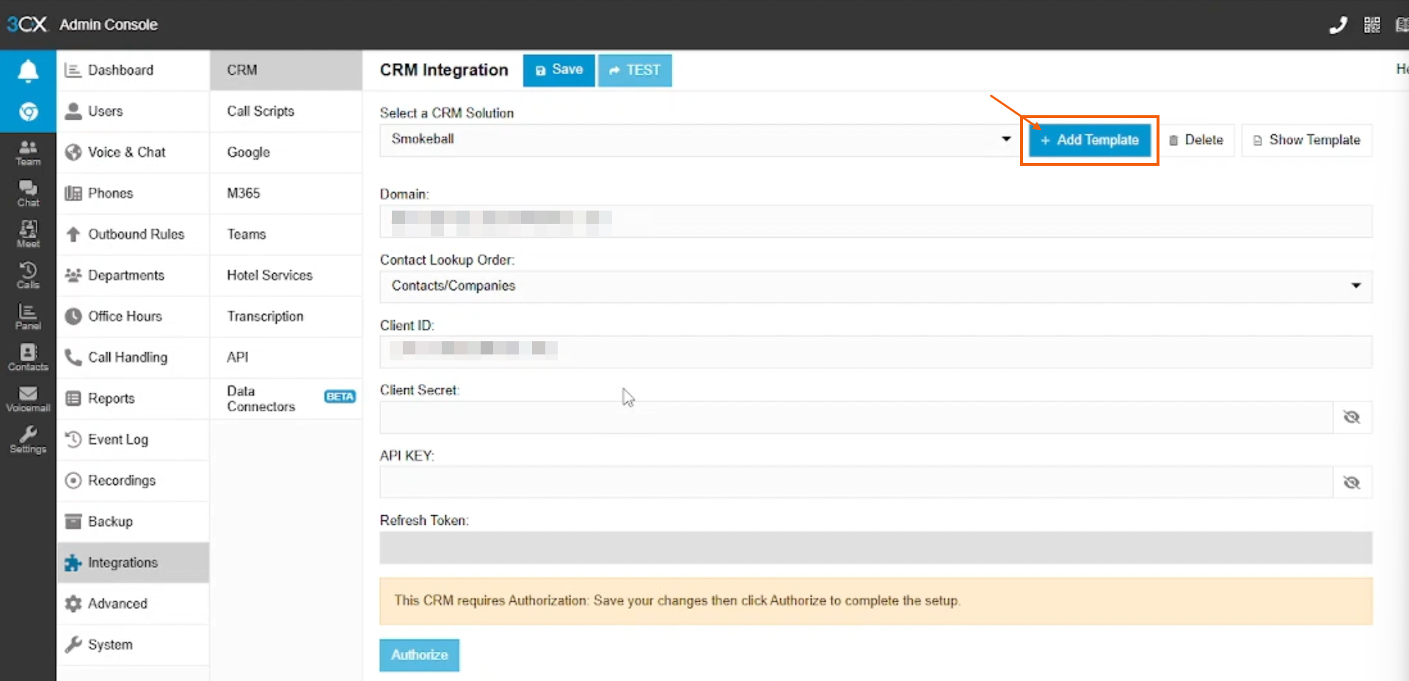Click the Call Handling phone icon
Image resolution: width=1409 pixels, height=681 pixels.
click(73, 357)
